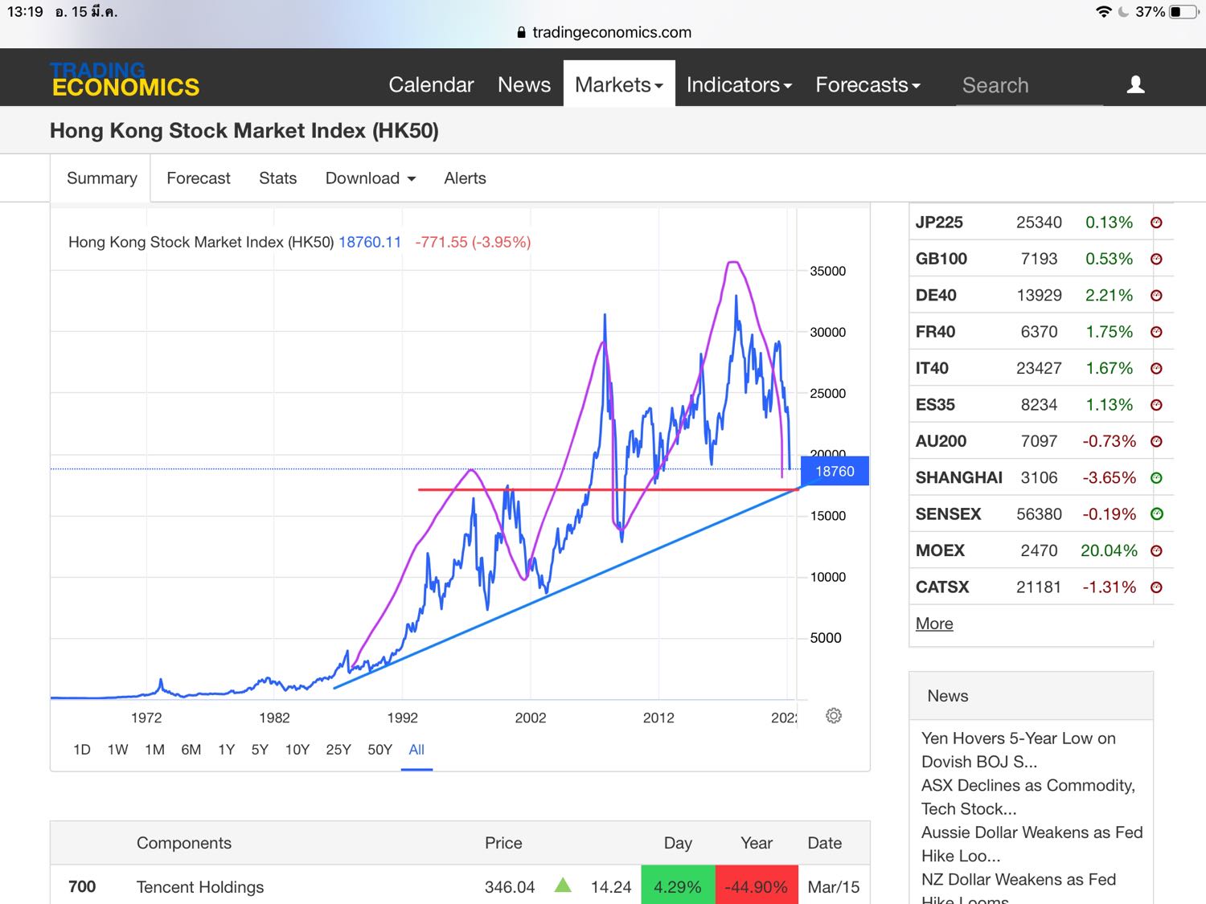The image size is (1206, 904).
Task: Select the 50Y chart range
Action: click(379, 750)
